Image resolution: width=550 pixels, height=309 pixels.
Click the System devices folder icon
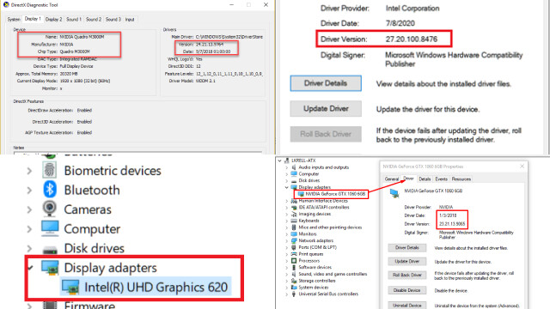click(x=294, y=288)
